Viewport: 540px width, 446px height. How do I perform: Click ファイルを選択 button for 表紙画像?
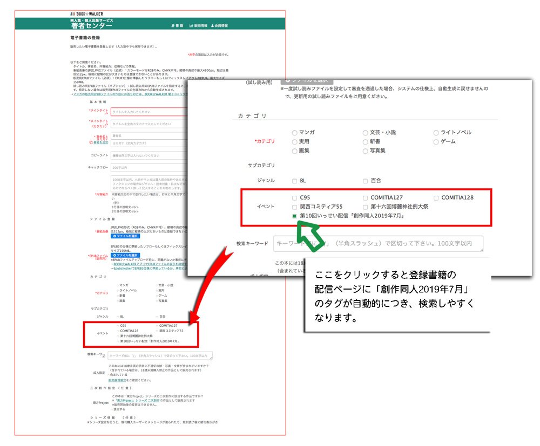click(125, 236)
